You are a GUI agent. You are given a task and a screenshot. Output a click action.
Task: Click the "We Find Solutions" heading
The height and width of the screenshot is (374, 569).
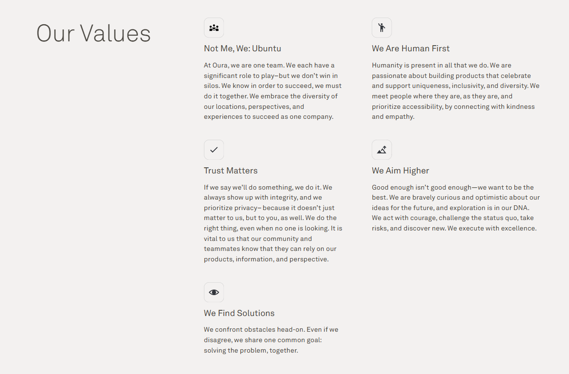point(239,313)
